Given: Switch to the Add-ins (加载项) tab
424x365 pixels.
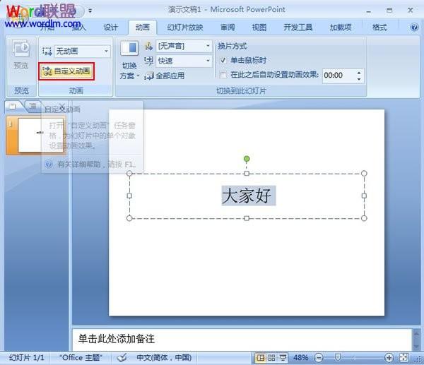Looking at the screenshot, I should (x=341, y=28).
